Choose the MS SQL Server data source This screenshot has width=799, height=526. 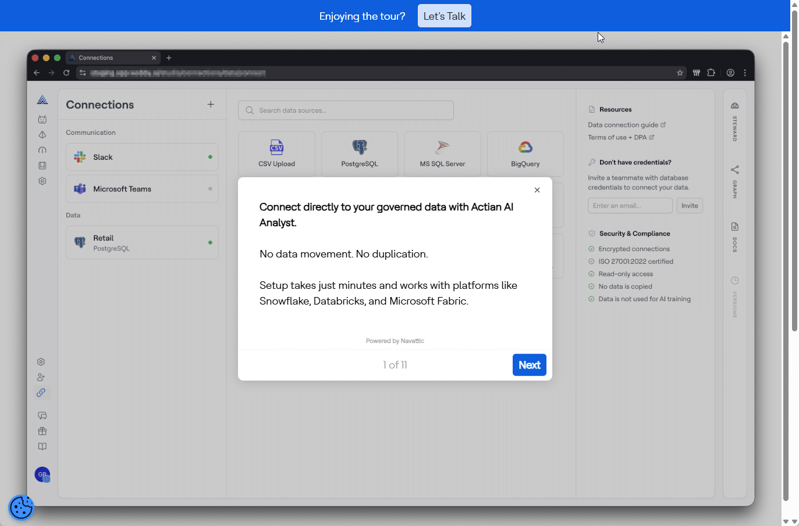442,154
